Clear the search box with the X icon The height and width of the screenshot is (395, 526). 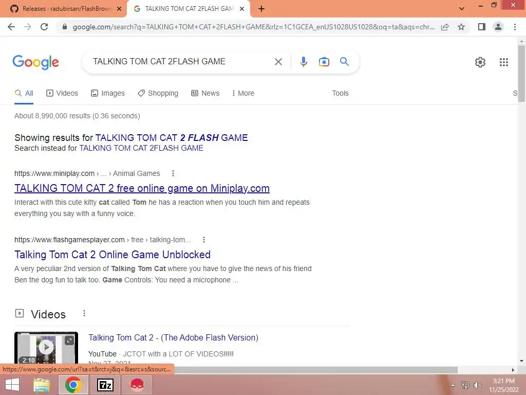click(x=278, y=62)
